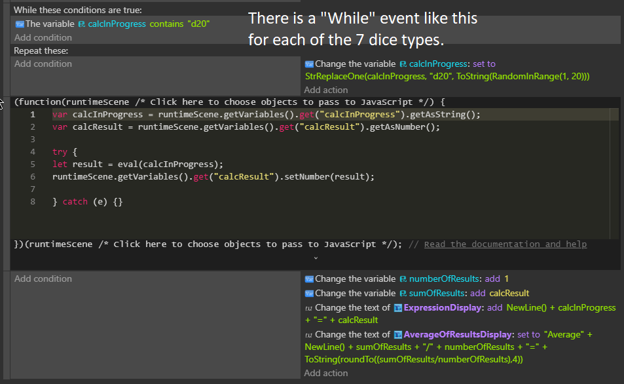624x384 pixels.
Task: Click 'Add condition' under Repeat these
Action: 43,64
